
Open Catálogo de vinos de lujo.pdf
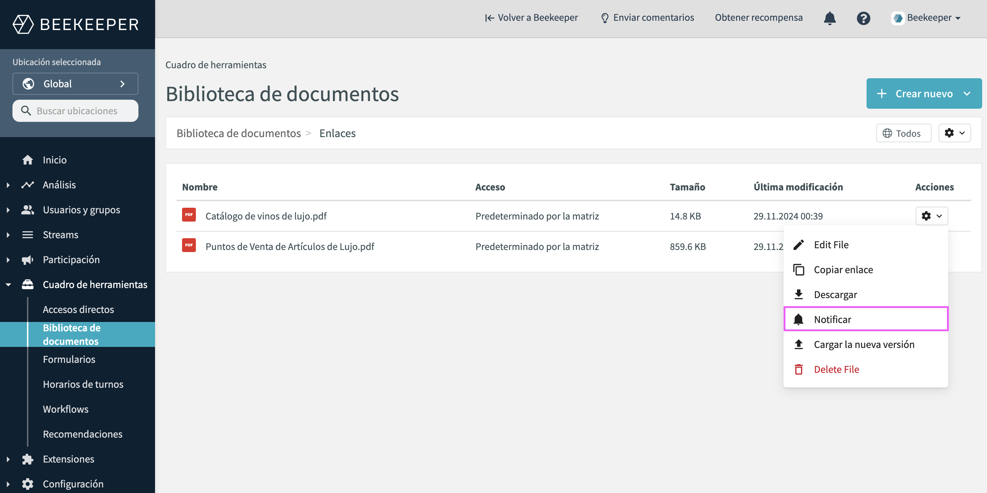266,216
